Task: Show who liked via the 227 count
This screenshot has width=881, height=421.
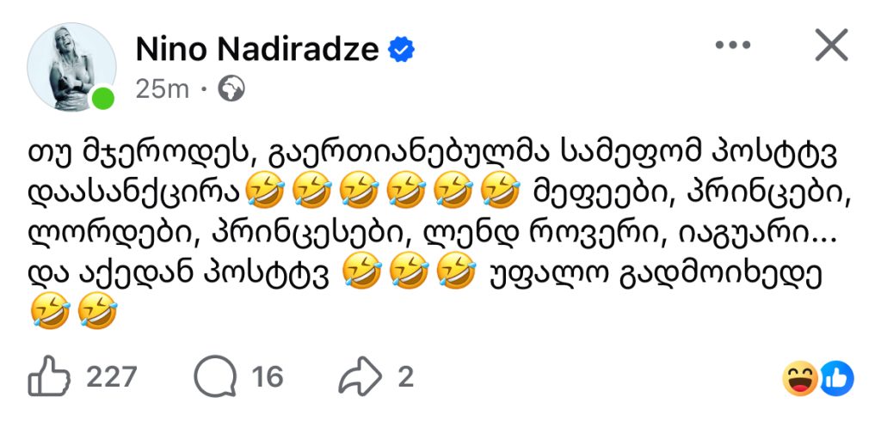Action: (112, 376)
